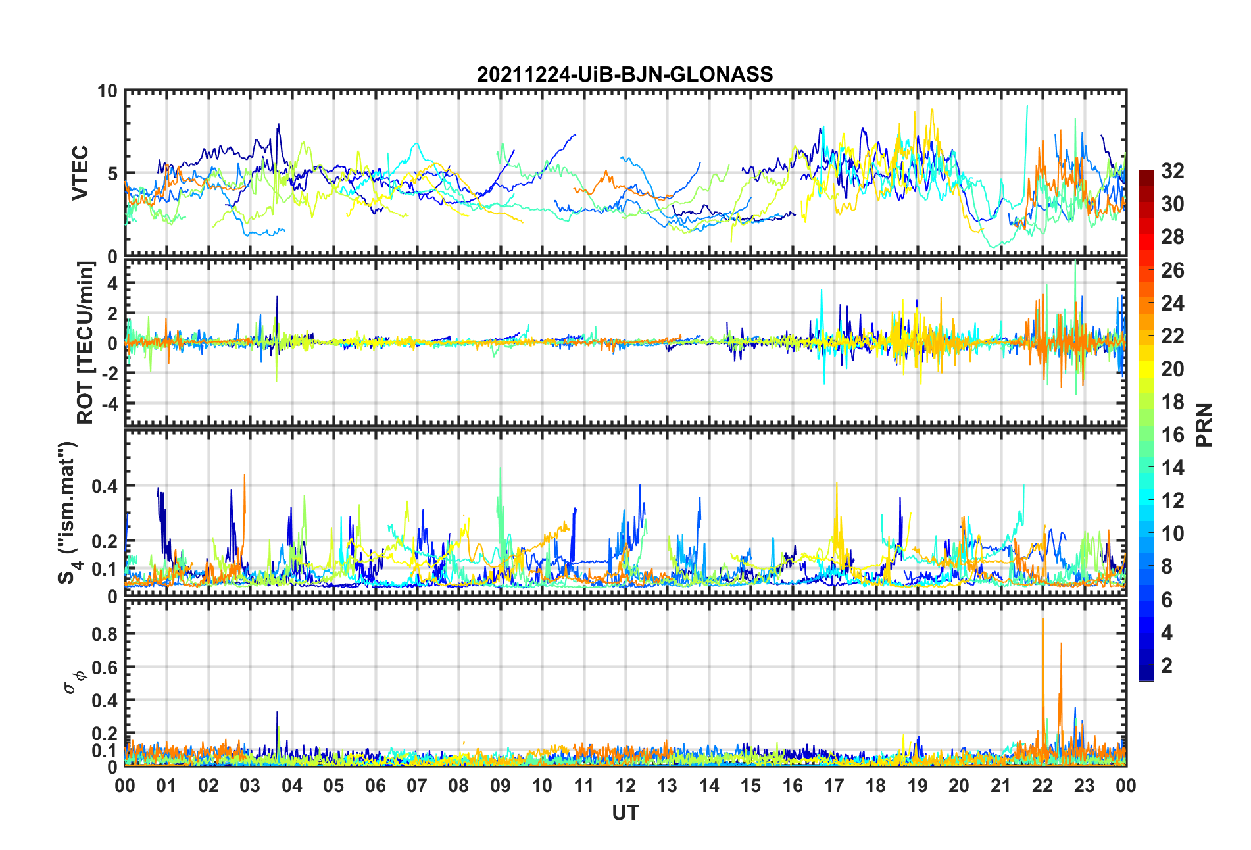The image size is (1251, 850).
Task: Click UT axis tick label 11
Action: click(x=584, y=786)
